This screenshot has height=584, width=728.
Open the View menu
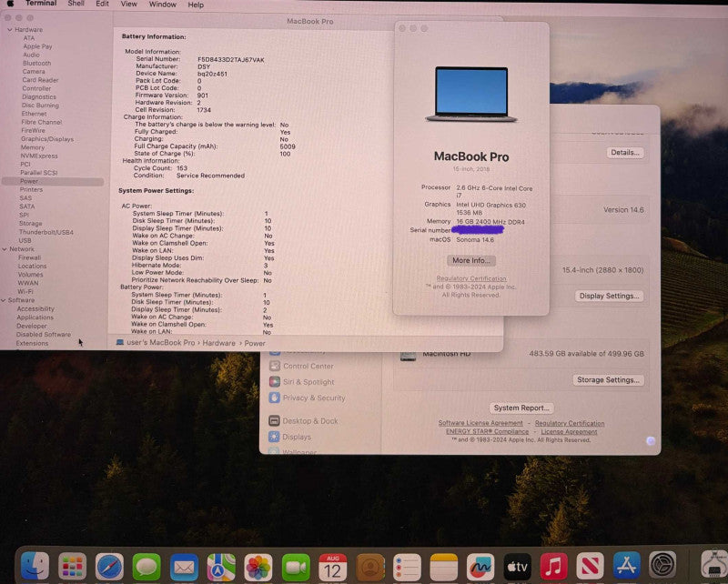128,5
